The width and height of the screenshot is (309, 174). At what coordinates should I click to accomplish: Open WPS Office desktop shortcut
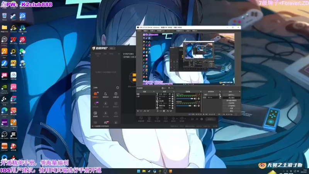coord(14,41)
